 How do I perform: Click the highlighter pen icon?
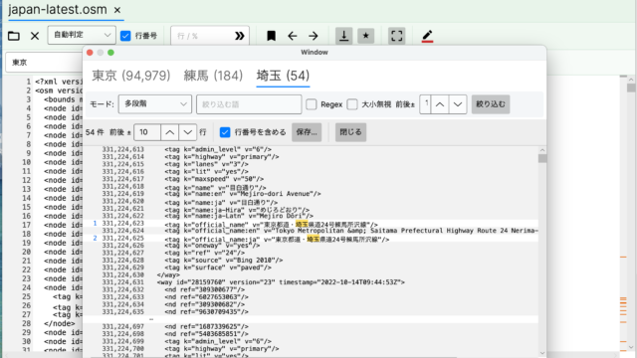click(427, 36)
